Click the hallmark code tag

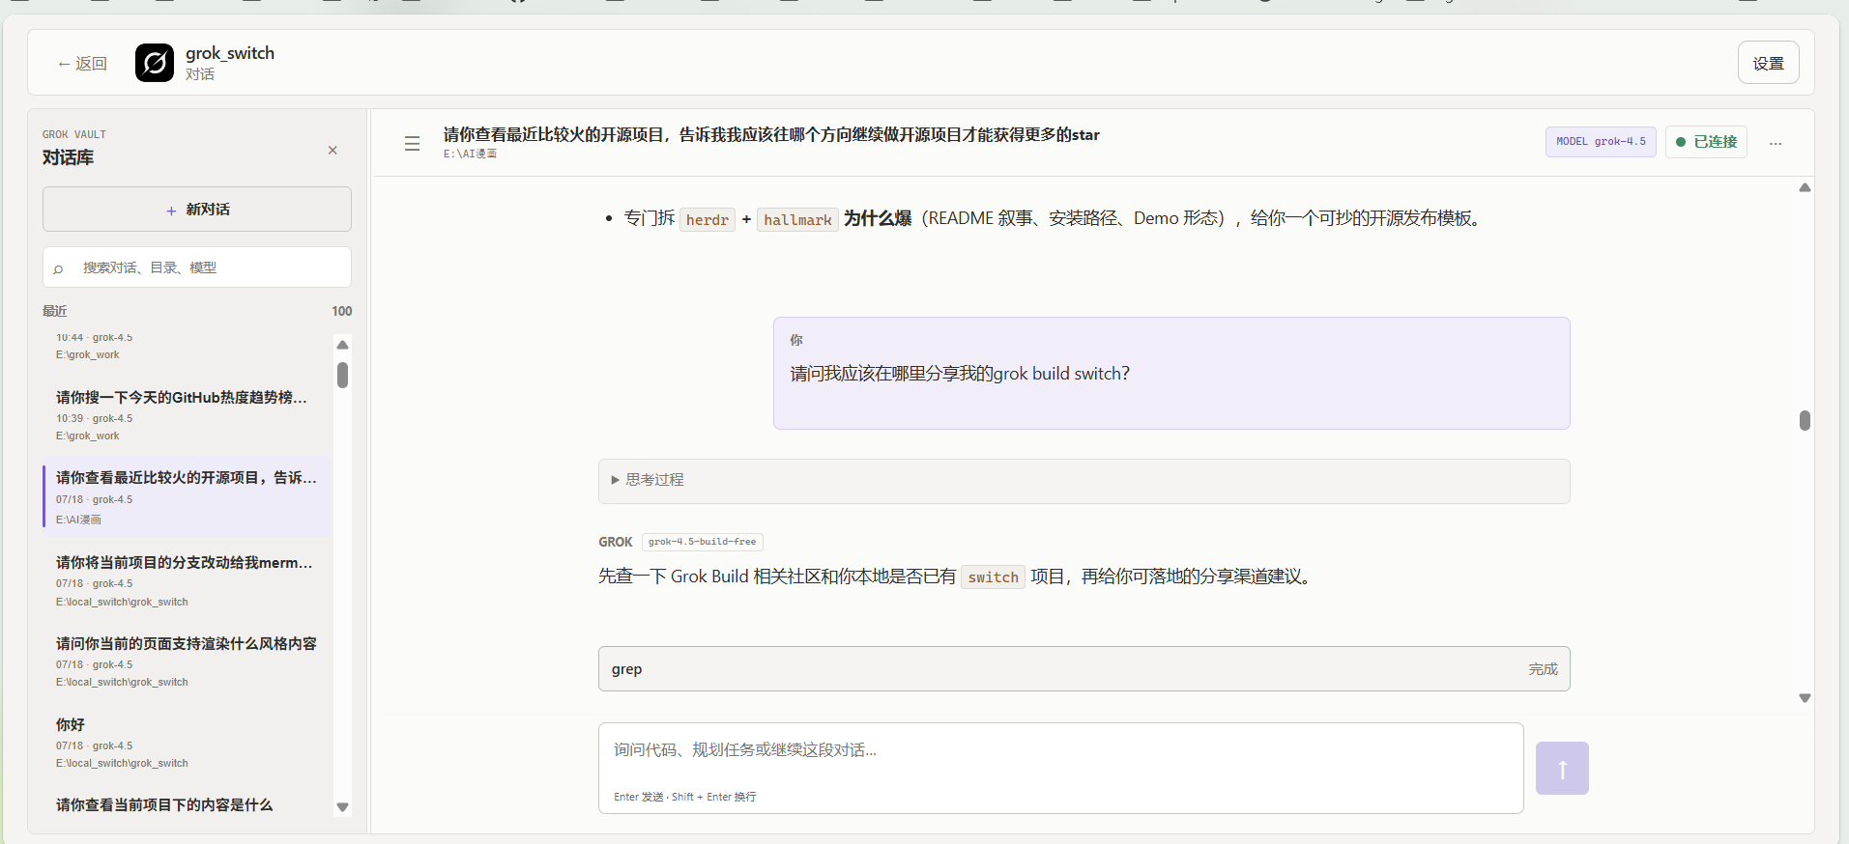coord(797,220)
